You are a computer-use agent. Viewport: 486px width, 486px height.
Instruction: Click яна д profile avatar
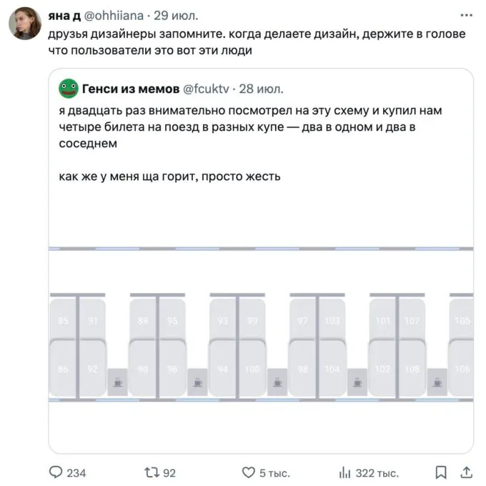pyautogui.click(x=24, y=24)
